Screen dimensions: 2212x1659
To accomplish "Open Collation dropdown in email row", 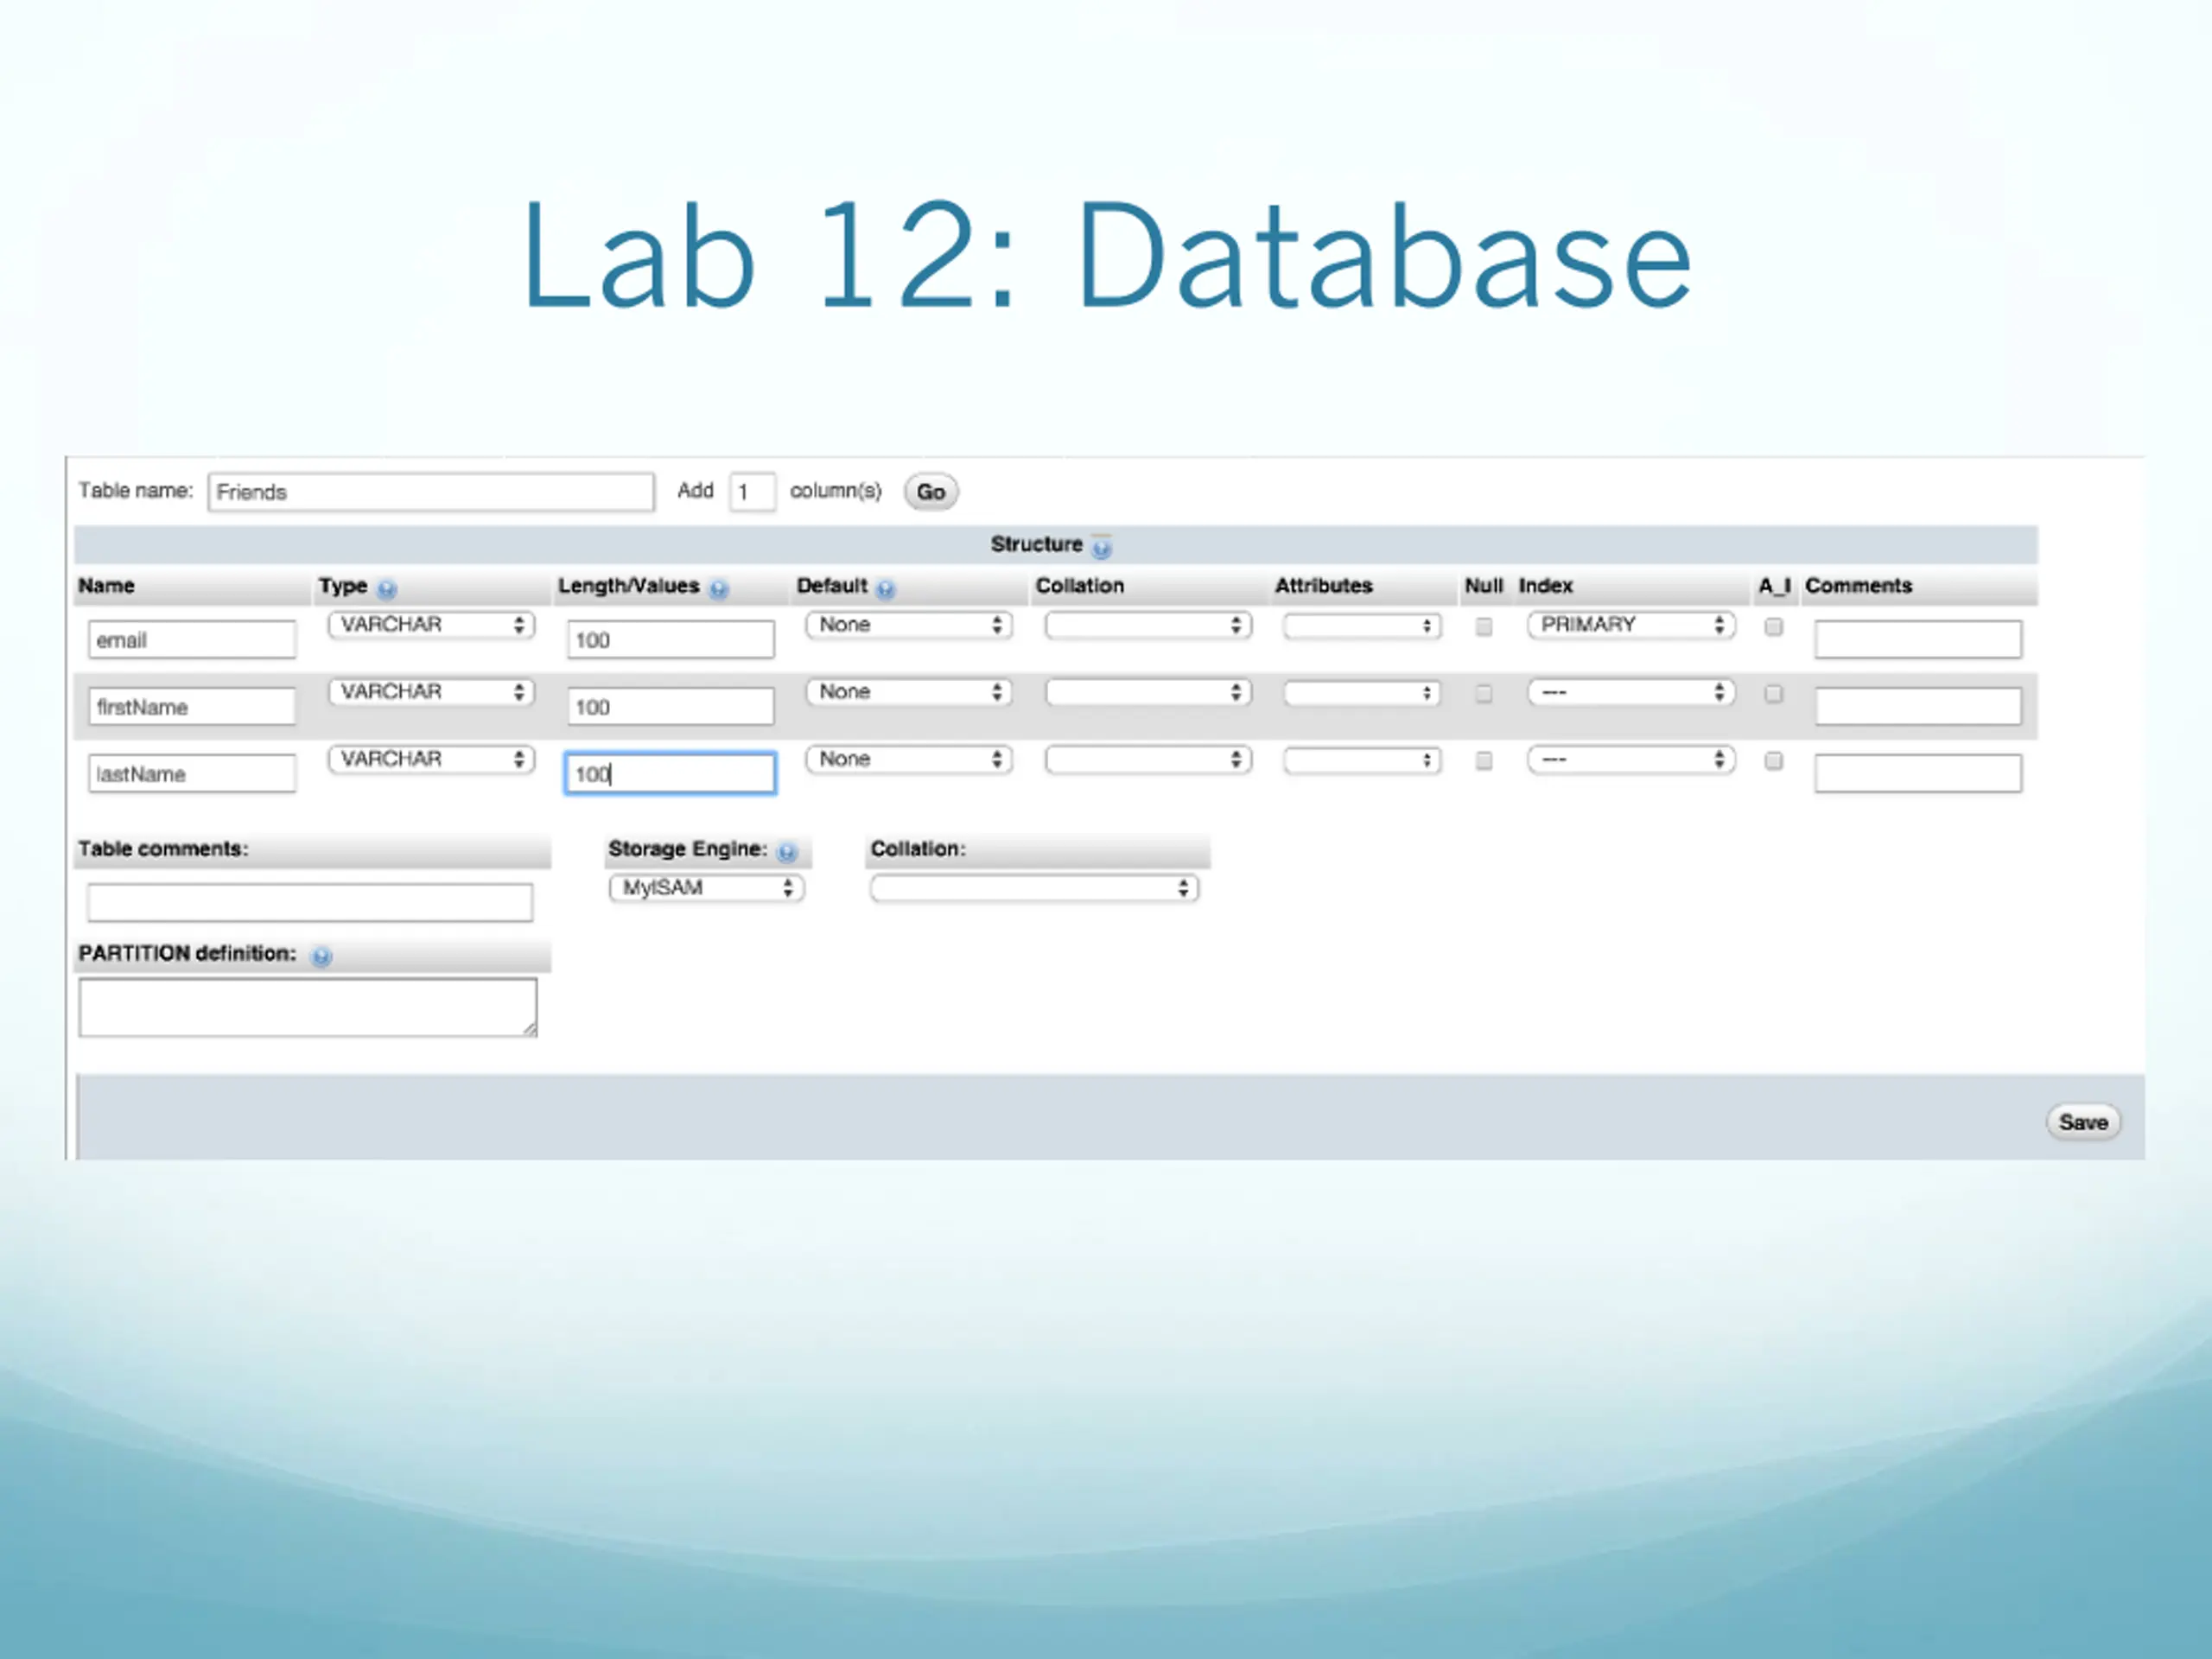I will 1148,625.
